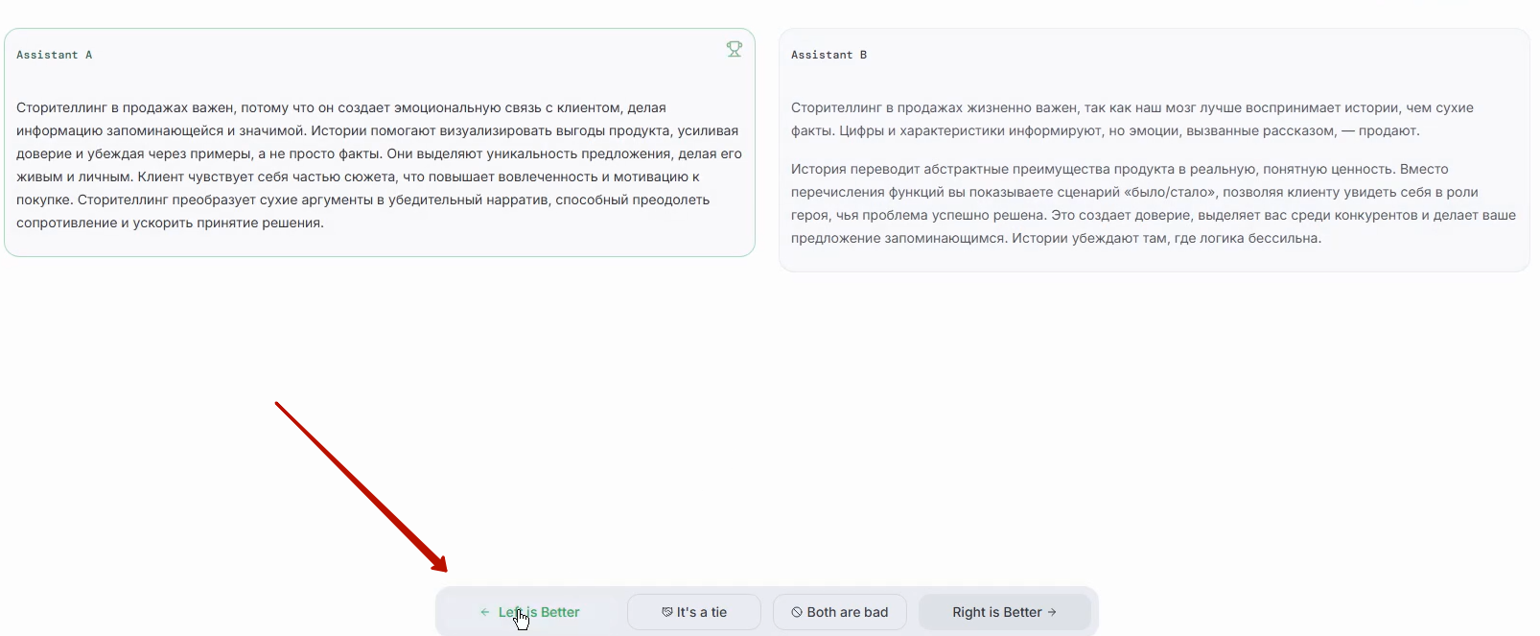Click empty space inside Assistant B's card header
The width and height of the screenshot is (1540, 636).
point(1151,55)
